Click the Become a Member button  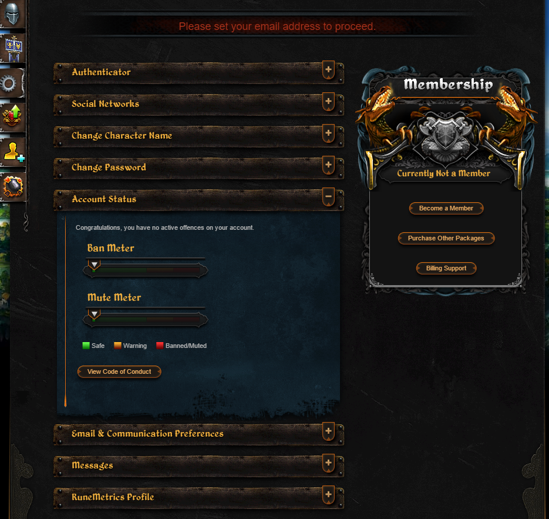[x=446, y=208]
